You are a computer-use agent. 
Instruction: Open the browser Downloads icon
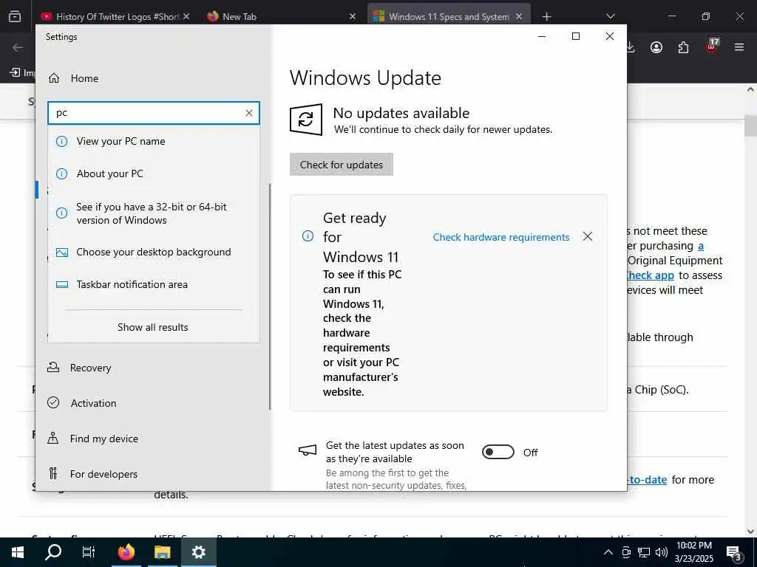(x=630, y=47)
